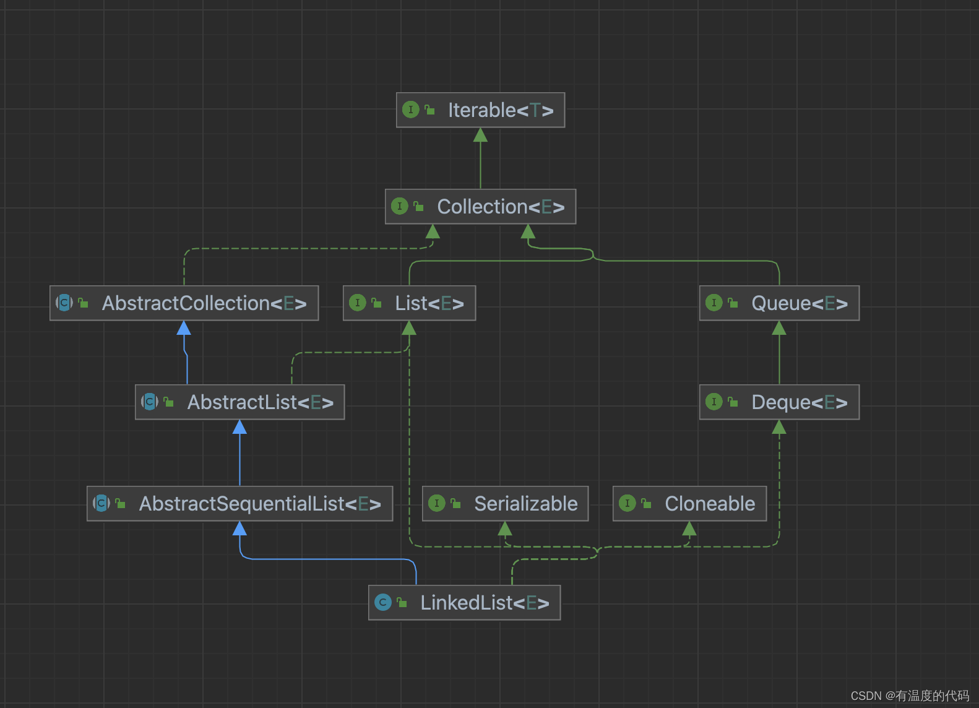This screenshot has height=708, width=979.
Task: Click the interface icon on Queue<E> node
Action: (714, 303)
